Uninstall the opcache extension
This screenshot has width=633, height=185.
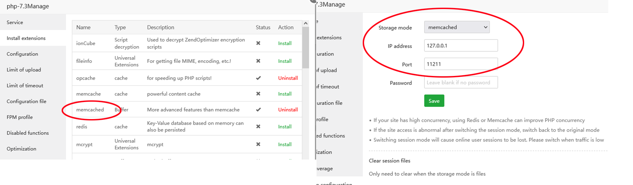[288, 78]
